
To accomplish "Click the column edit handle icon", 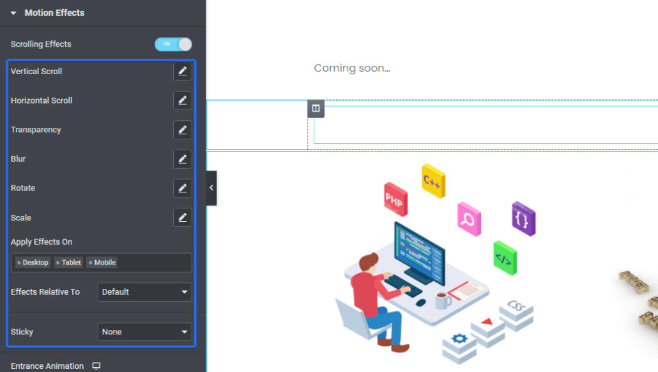I will coord(316,109).
